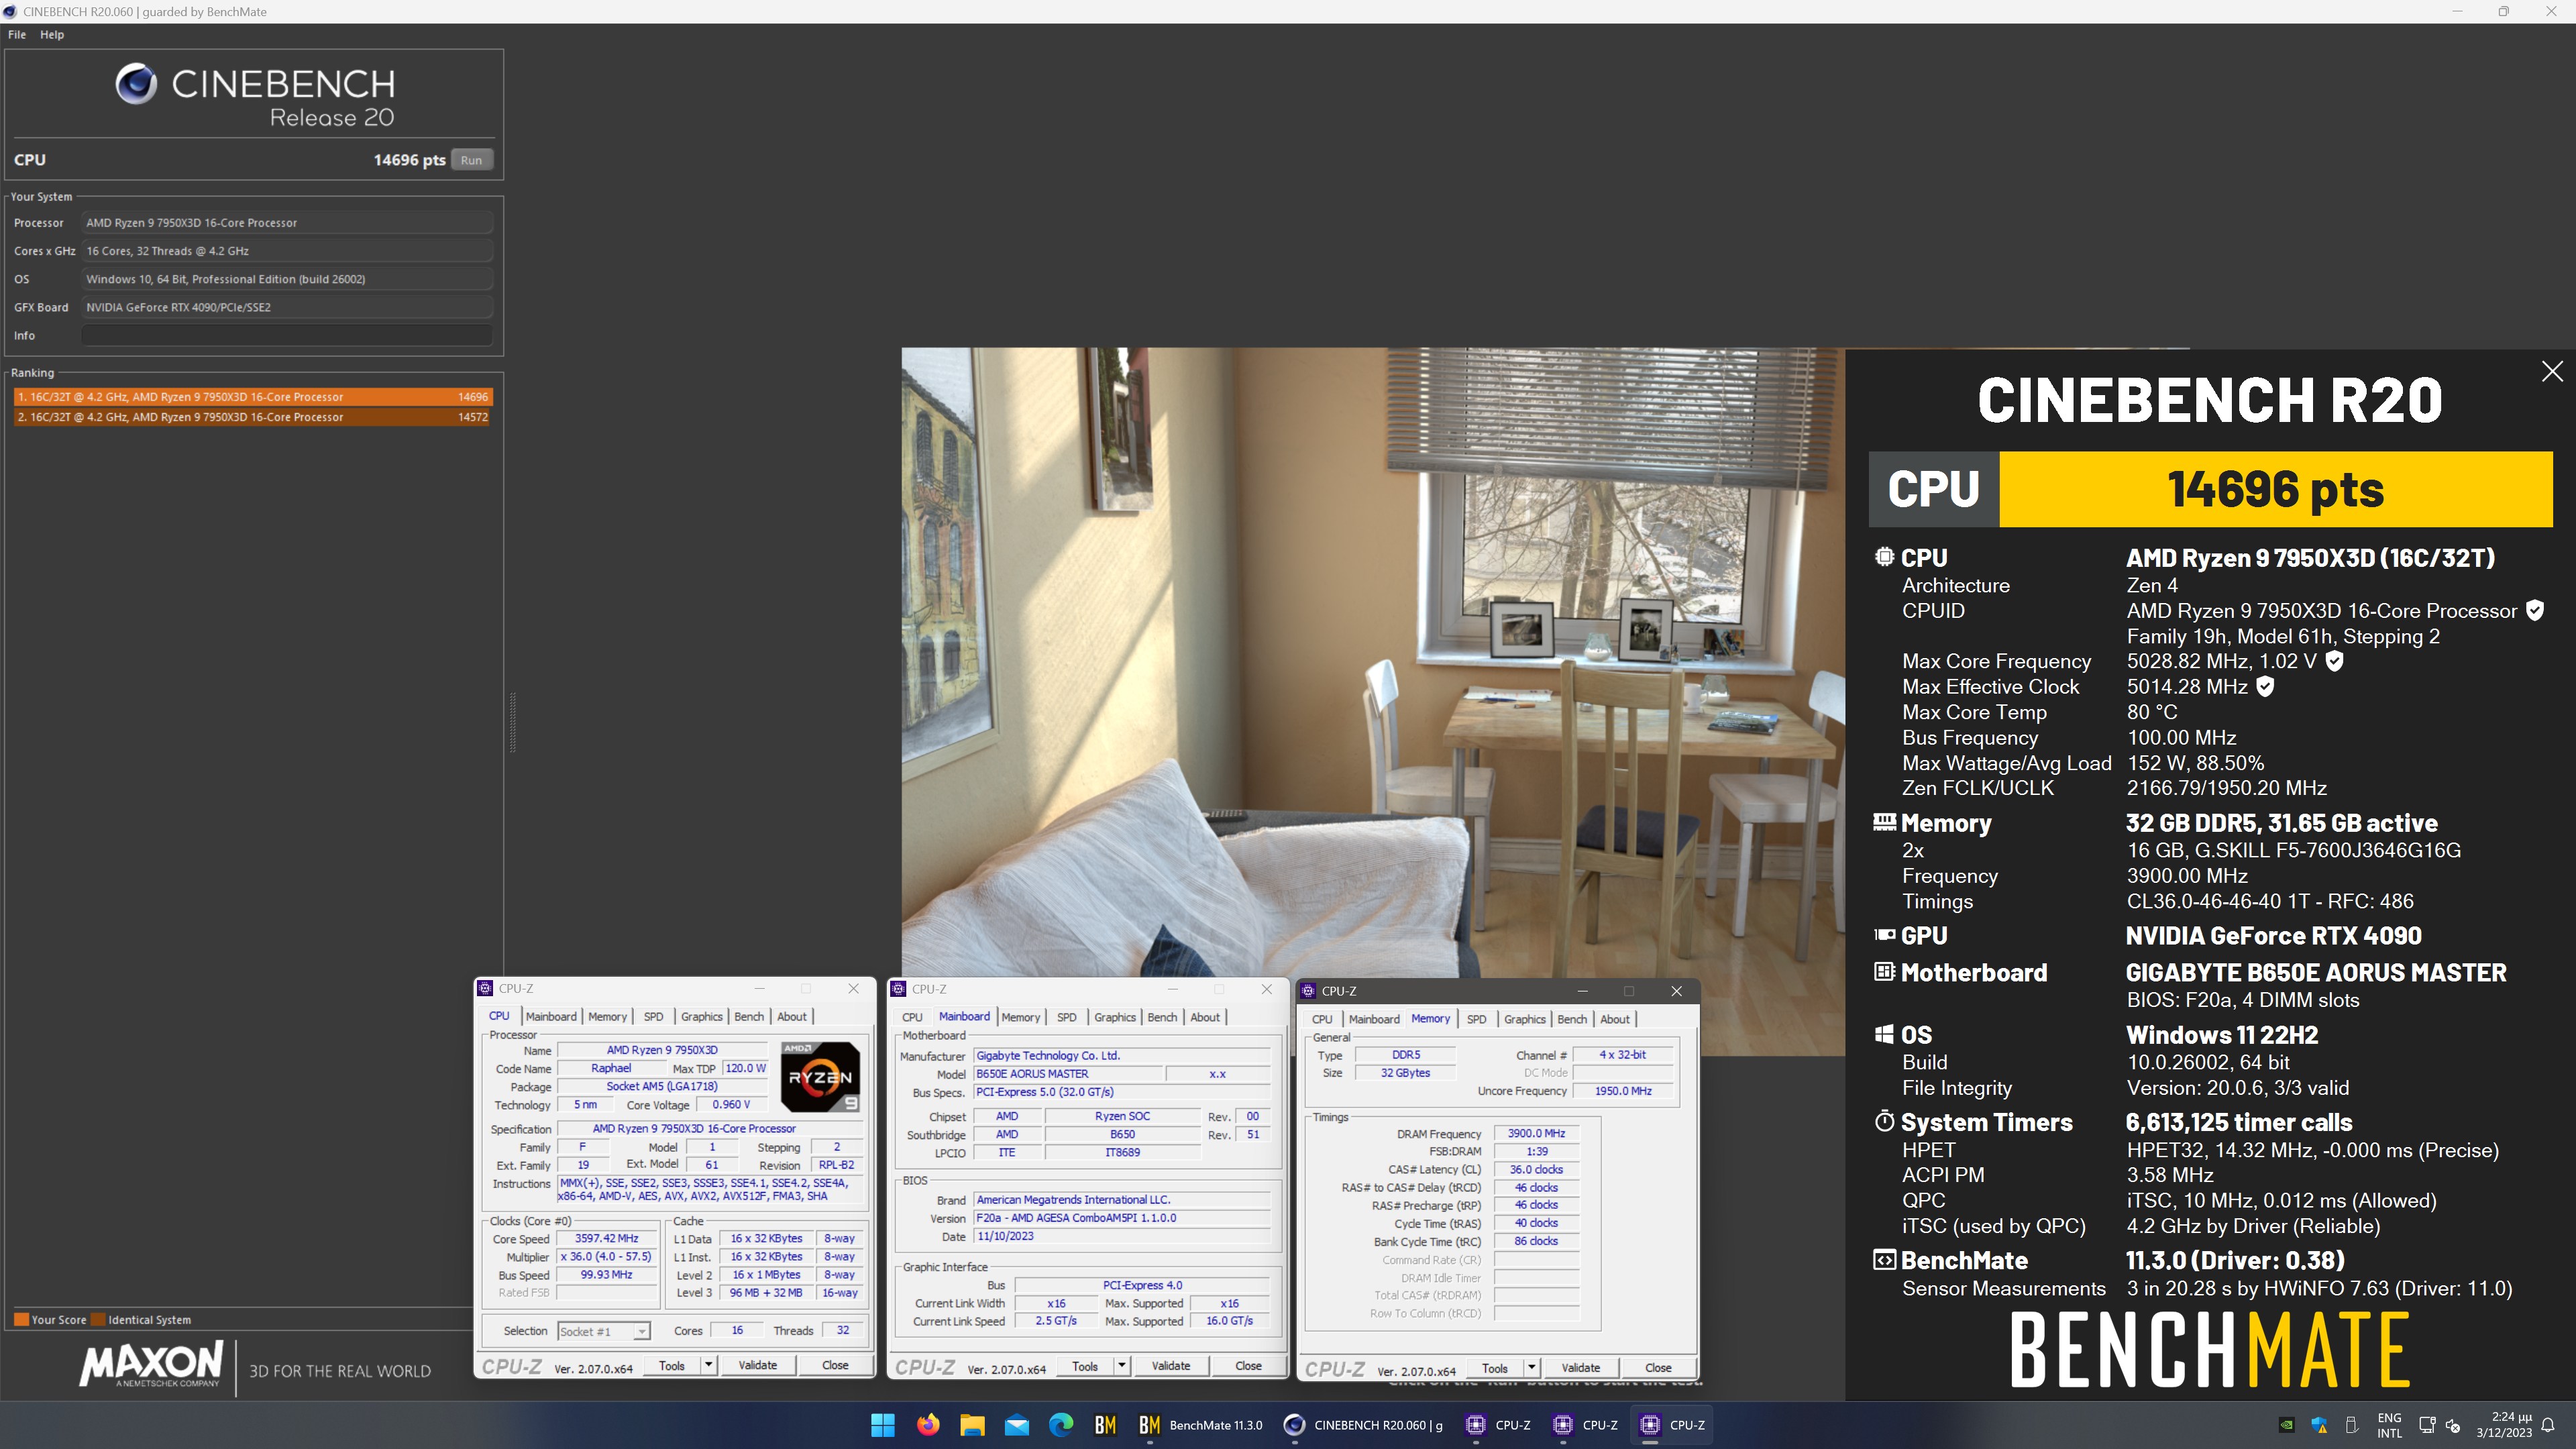
Task: Open Mainboard tab in CPU-Z CPU window
Action: tap(551, 1017)
